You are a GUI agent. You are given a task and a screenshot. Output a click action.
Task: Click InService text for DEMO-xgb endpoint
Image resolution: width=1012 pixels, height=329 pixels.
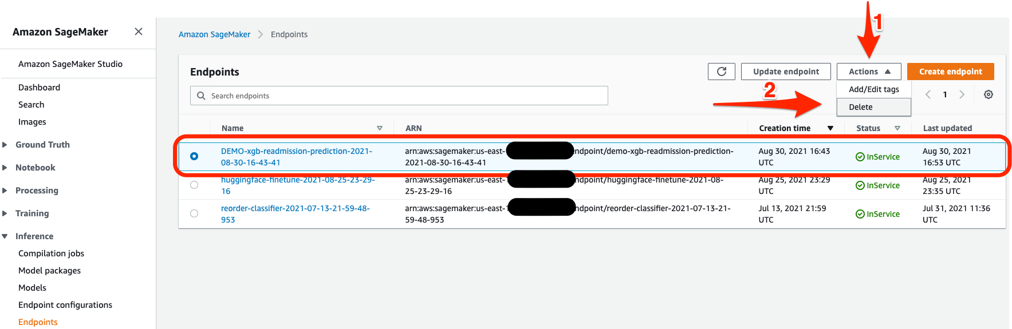click(883, 157)
